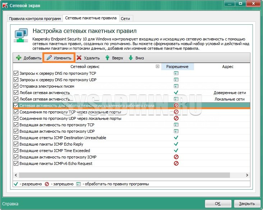Click blocked icon for ICMPv6 Echo Request

tap(176, 163)
